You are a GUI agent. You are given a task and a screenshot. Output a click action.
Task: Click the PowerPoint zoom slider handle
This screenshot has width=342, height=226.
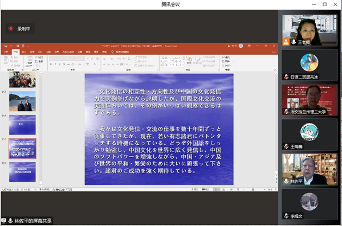point(253,190)
